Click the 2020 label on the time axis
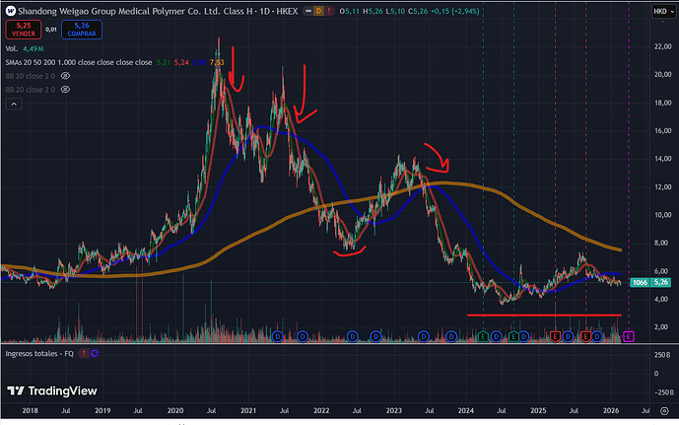The width and height of the screenshot is (679, 425). (175, 410)
